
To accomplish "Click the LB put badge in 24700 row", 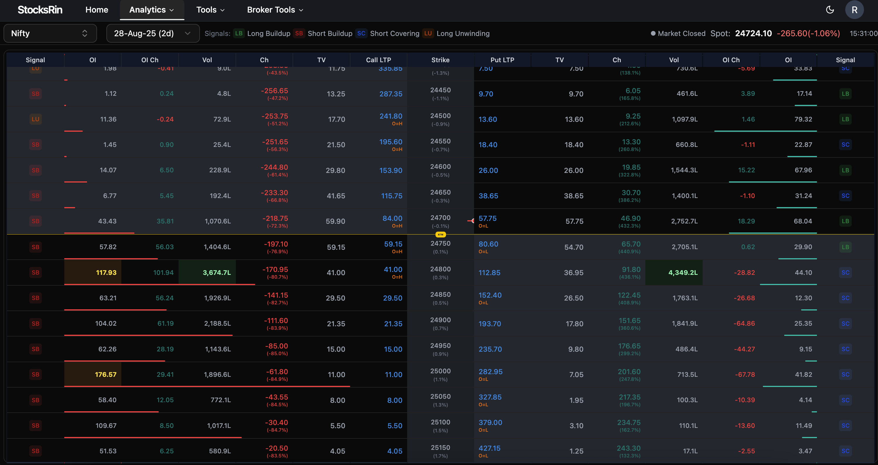I will tap(845, 221).
